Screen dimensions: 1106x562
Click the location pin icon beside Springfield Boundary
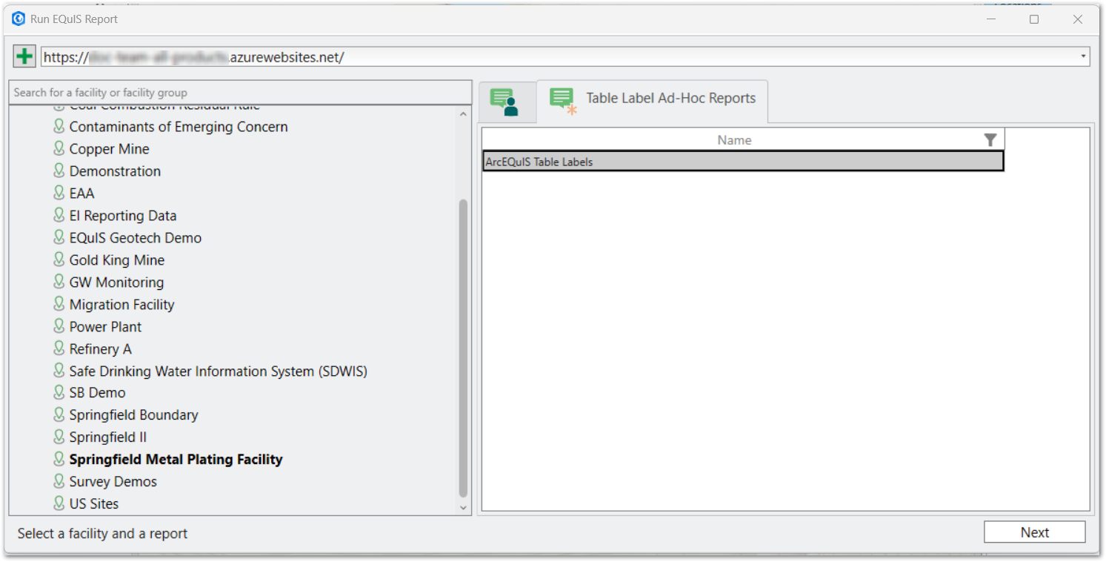[59, 414]
